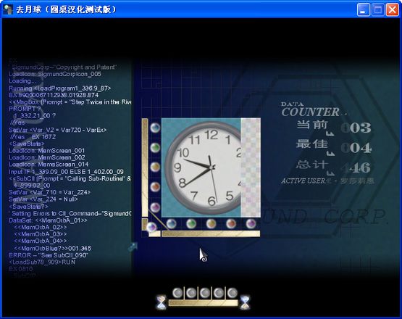Viewport: 402px width, 319px height.
Task: Click the flipped checkered tile column of the puzzle
Action: (x=251, y=167)
